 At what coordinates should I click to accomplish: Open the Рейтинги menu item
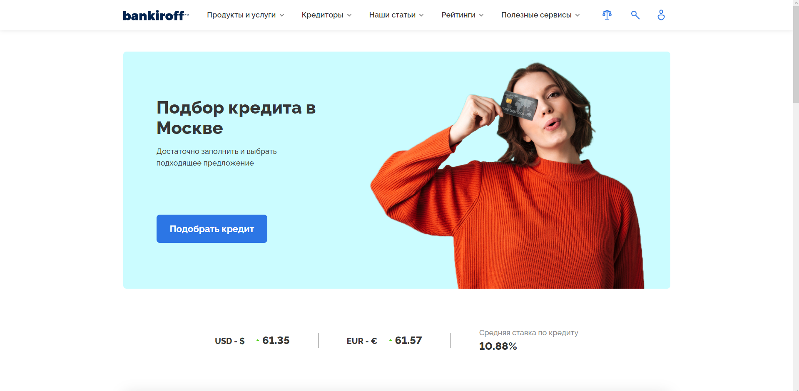tap(458, 15)
